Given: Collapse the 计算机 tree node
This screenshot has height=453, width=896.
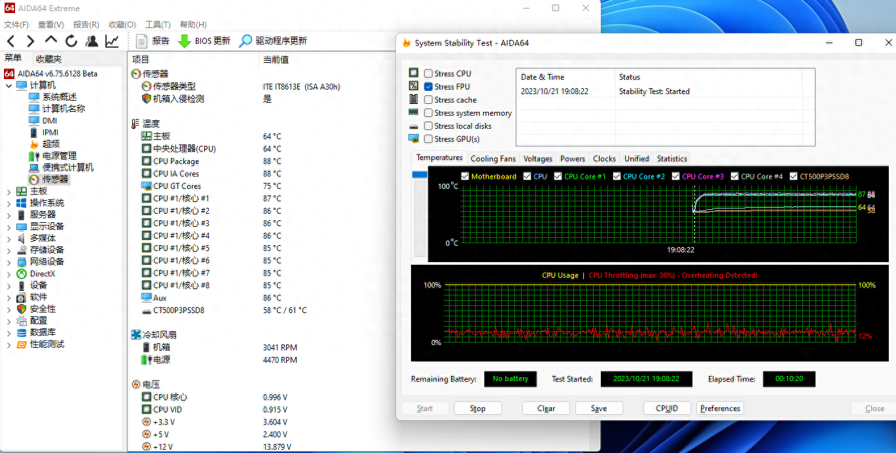Looking at the screenshot, I should coord(9,86).
